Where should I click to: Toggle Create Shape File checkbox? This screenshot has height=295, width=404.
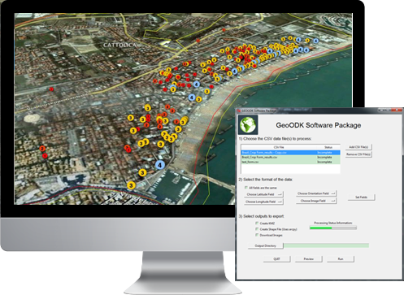point(257,229)
